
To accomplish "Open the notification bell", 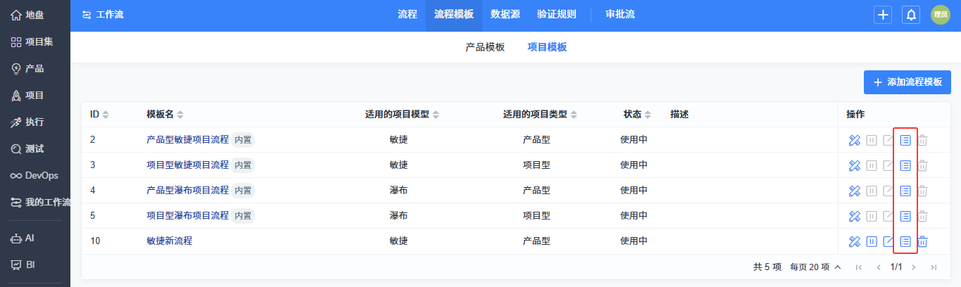I will 911,15.
